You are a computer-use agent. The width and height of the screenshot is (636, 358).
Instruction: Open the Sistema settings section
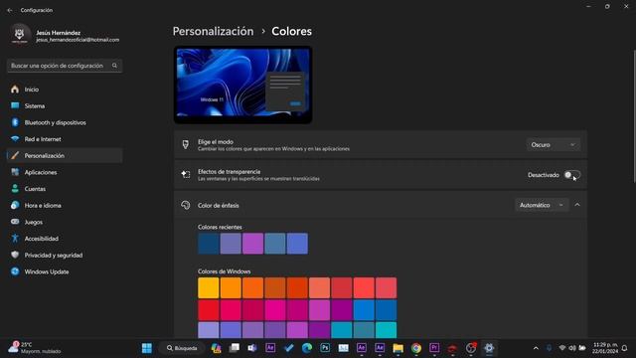(65, 106)
